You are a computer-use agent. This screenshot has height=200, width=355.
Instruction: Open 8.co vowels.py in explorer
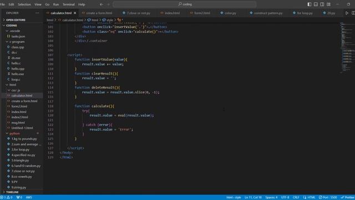coord(22,177)
